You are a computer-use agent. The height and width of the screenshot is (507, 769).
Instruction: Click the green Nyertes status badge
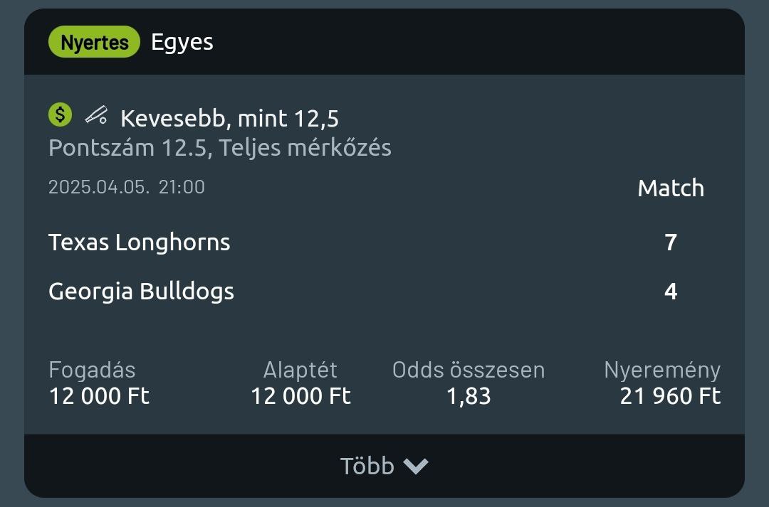pyautogui.click(x=94, y=43)
